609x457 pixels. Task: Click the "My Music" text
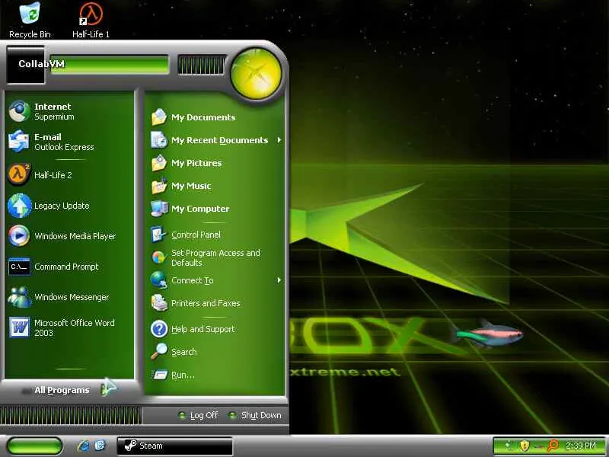[191, 186]
